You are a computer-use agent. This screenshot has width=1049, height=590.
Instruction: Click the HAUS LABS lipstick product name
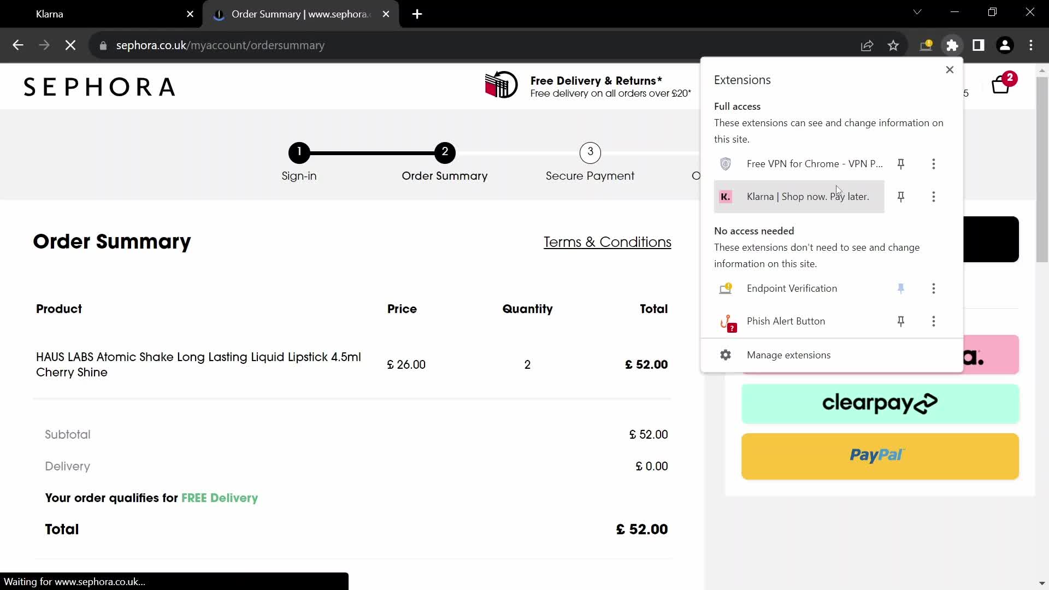coord(198,364)
